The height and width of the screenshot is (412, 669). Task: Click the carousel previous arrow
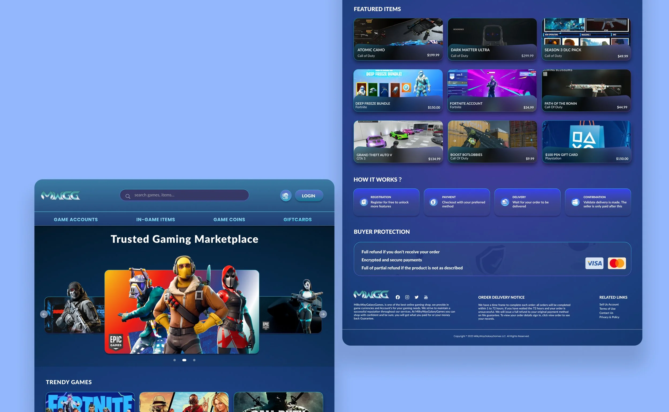44,314
